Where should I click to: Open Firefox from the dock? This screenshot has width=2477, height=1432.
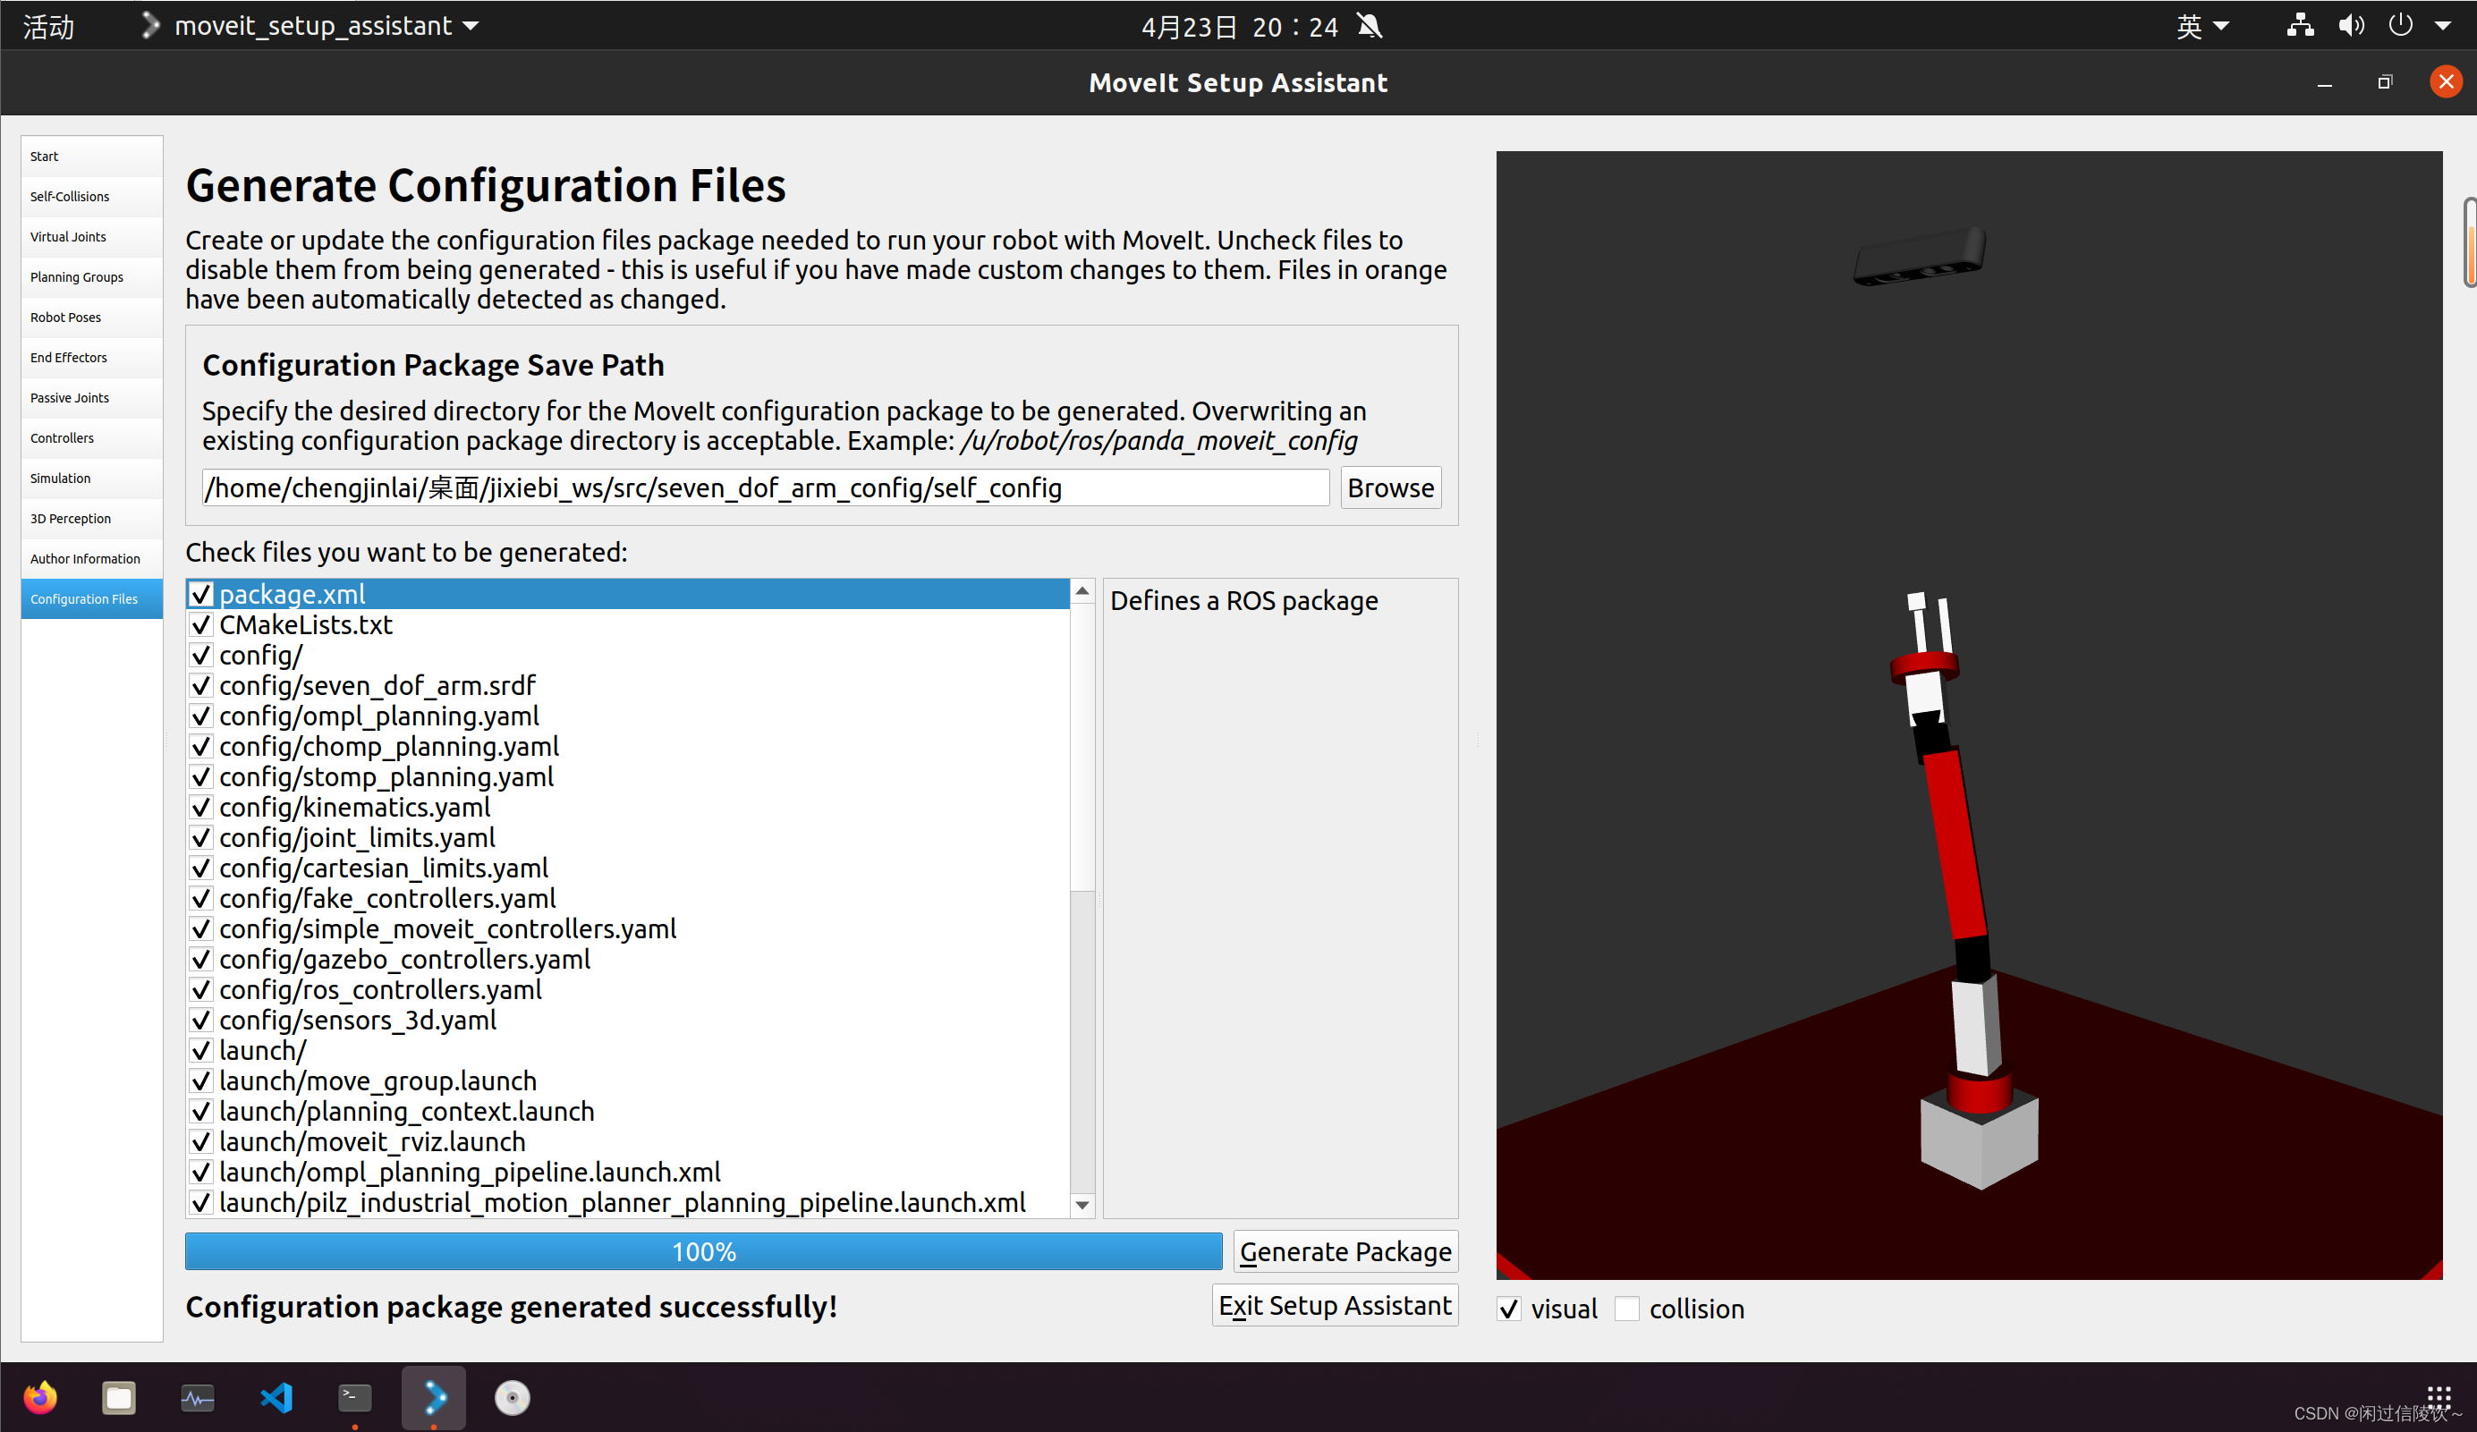click(x=40, y=1396)
